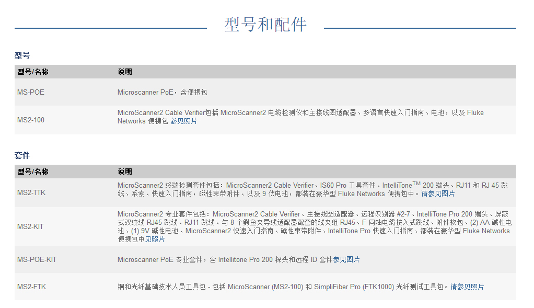Select MS2-KIT model name cell

coord(30,226)
